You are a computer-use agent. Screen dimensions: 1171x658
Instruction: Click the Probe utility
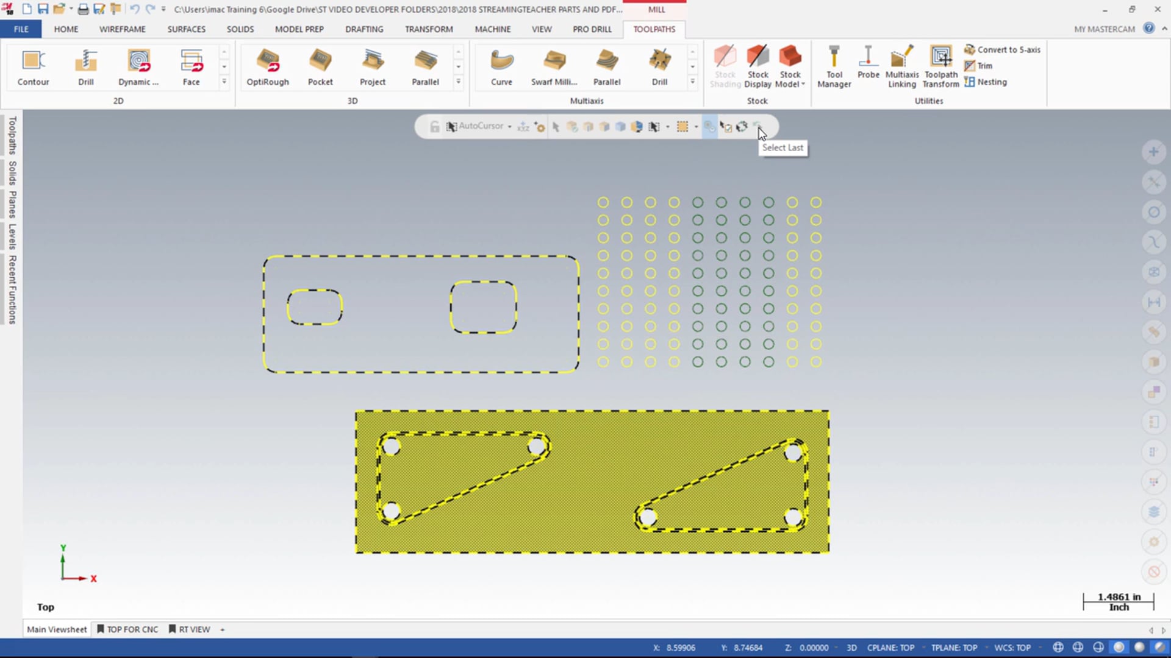coord(868,63)
